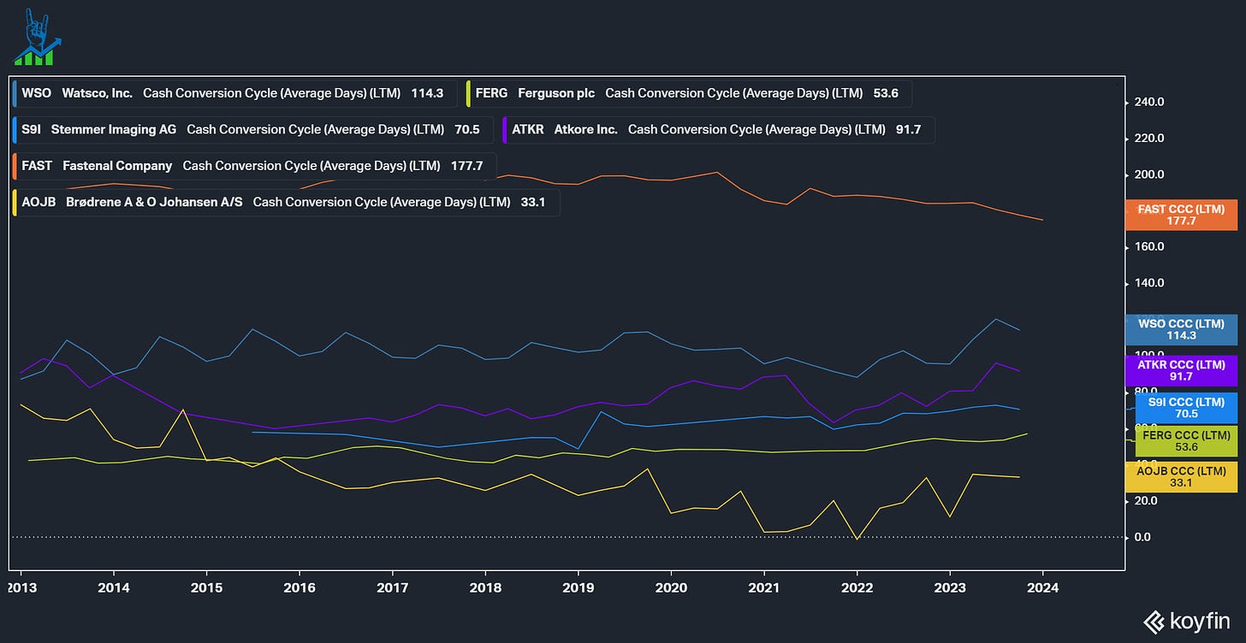1246x643 pixels.
Task: Click the Koyfin logo
Action: [x=1189, y=622]
